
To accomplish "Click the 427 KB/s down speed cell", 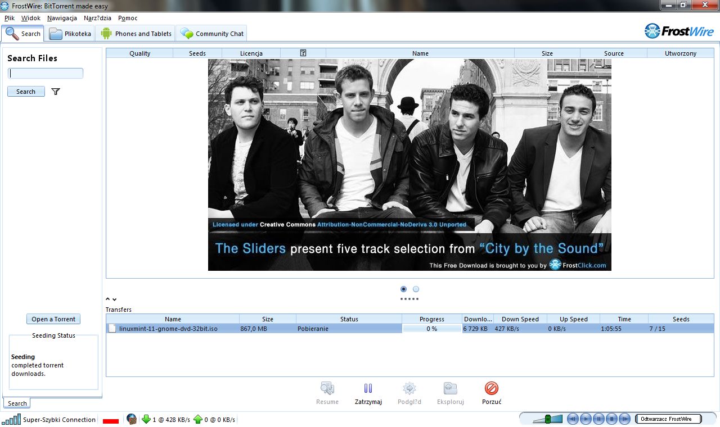I will [520, 329].
